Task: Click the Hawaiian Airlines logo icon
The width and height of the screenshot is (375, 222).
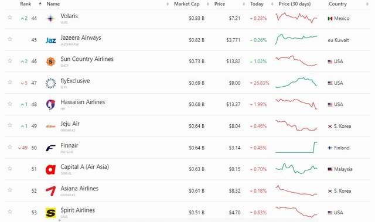Action: (x=50, y=104)
